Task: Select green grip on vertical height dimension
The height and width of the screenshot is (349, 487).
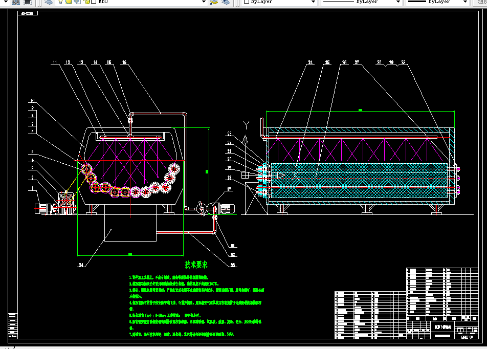Action: pos(207,171)
